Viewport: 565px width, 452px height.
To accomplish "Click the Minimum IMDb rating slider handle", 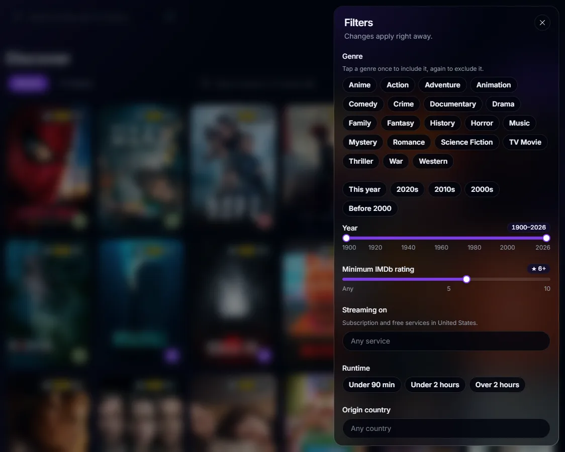I will [x=466, y=279].
